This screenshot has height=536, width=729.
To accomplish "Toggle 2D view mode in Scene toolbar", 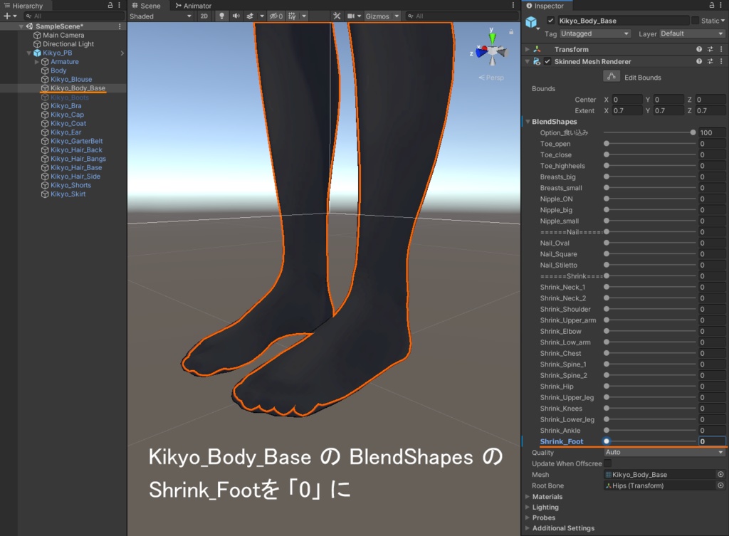I will click(204, 16).
